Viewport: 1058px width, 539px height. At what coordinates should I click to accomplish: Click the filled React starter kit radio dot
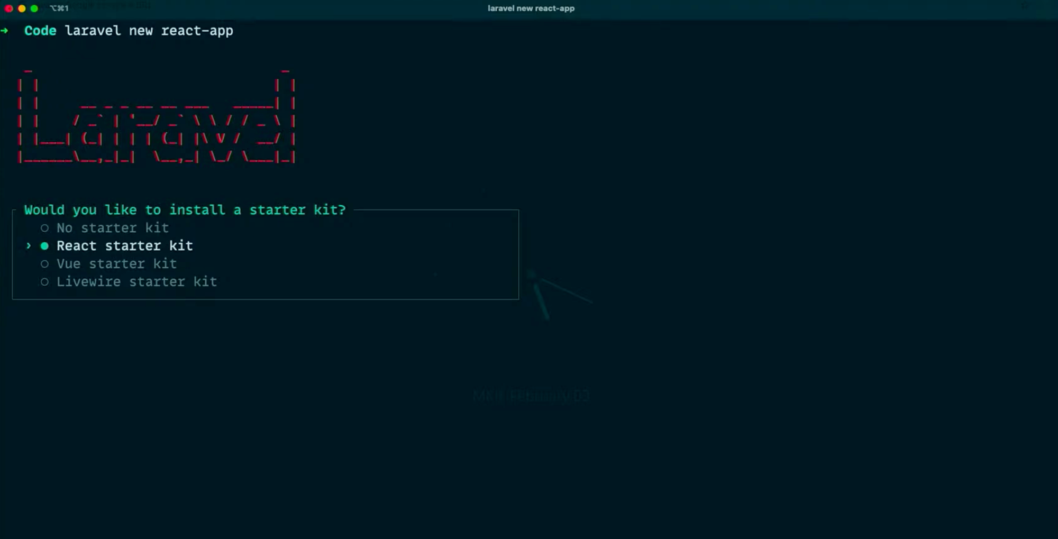point(45,246)
